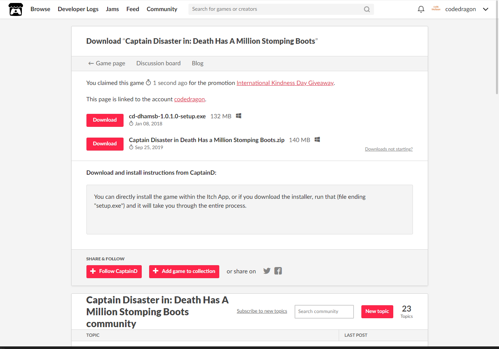Open Developer Logs
Viewport: 499px width, 349px height.
[78, 9]
